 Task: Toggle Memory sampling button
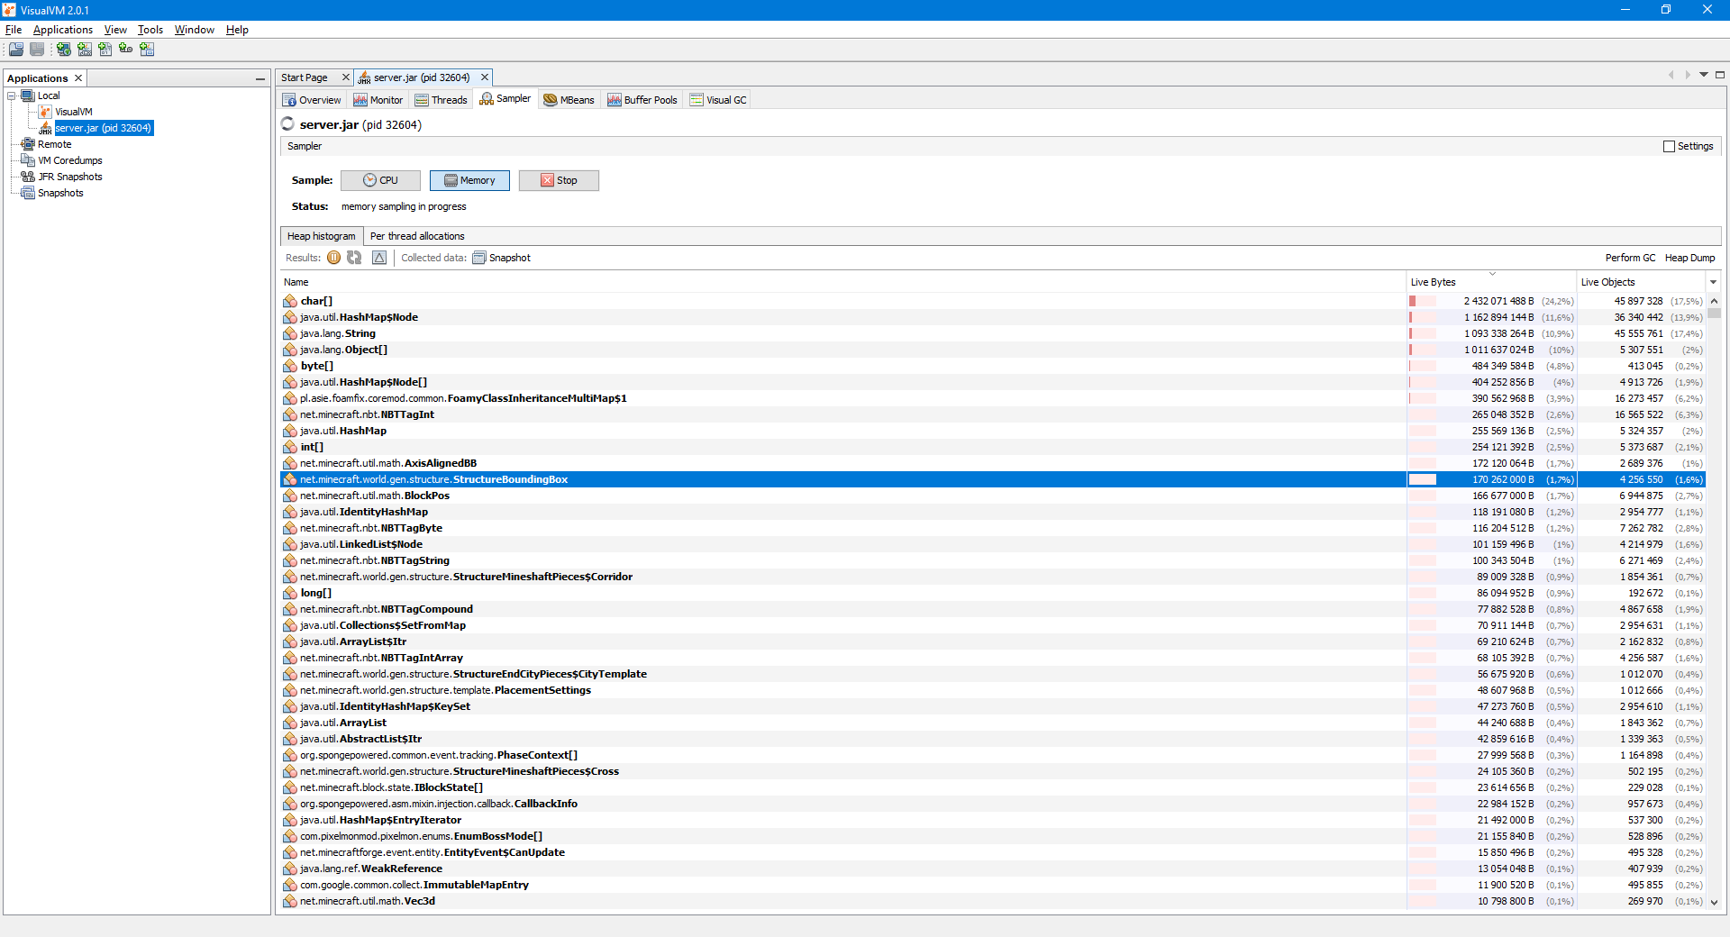click(x=469, y=180)
